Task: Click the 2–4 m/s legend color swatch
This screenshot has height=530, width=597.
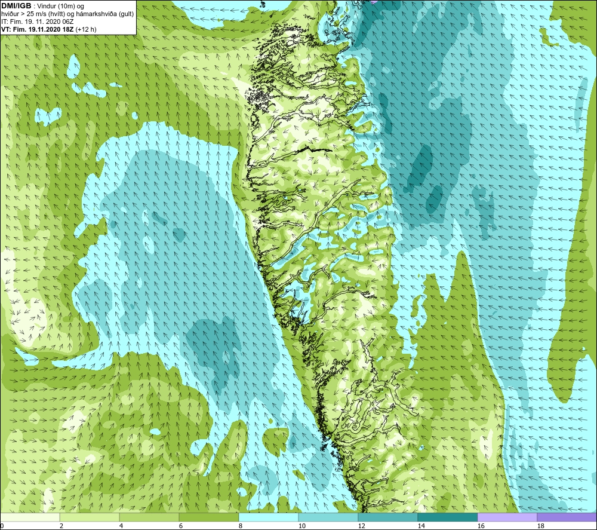Action: 90,517
